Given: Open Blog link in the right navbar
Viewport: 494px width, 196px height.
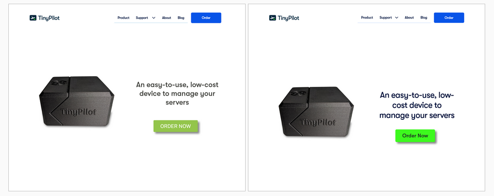Looking at the screenshot, I should 424,18.
